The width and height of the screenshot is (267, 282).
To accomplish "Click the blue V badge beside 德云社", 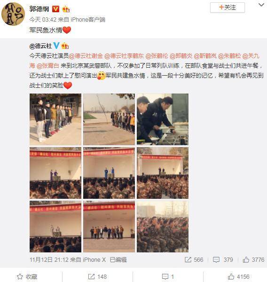I will [56, 46].
